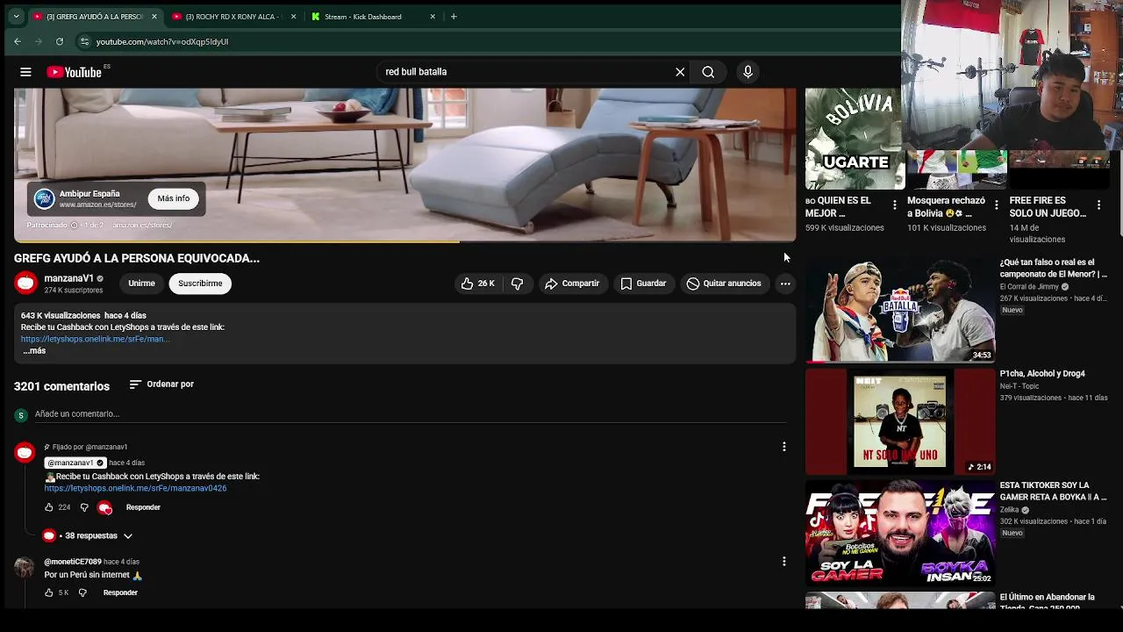Share the video using Compartir

pyautogui.click(x=572, y=284)
